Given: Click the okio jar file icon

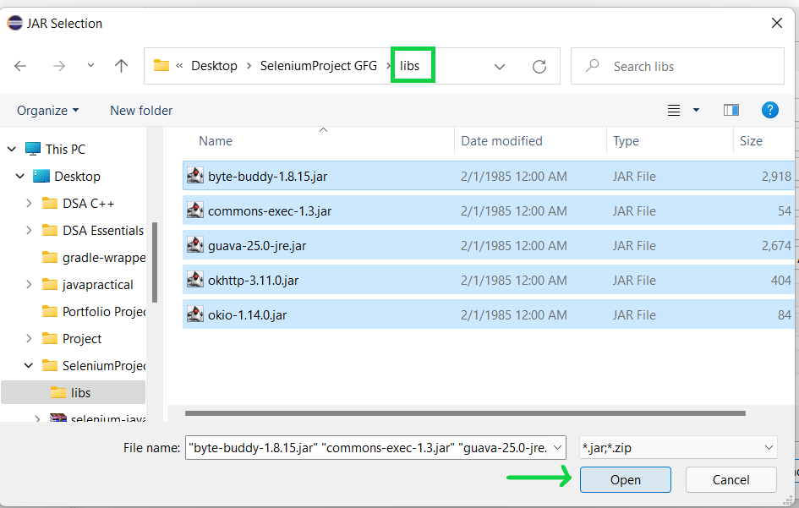Looking at the screenshot, I should click(x=194, y=314).
